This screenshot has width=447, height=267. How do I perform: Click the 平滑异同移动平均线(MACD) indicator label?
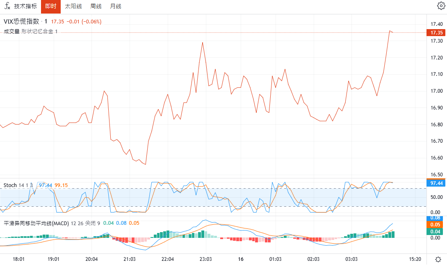click(x=36, y=223)
